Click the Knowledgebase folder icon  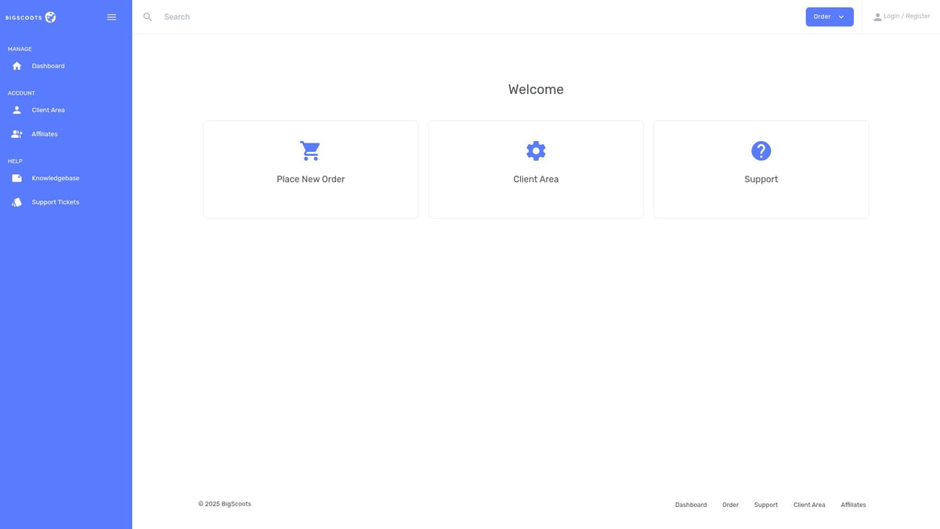tap(16, 178)
